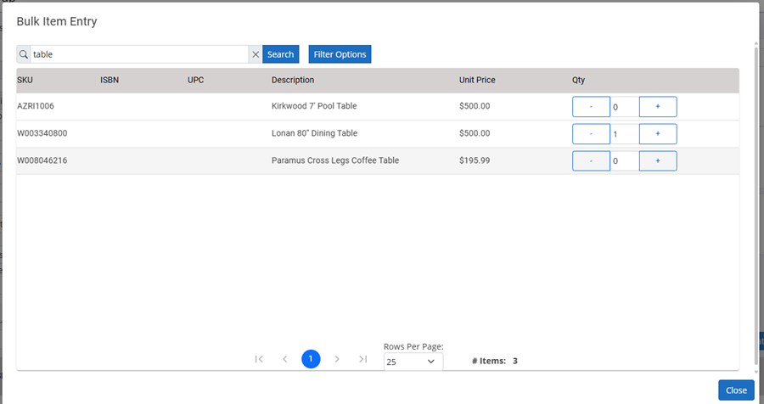Viewport: 764px width, 404px height.
Task: Click the '# Items: 3' count label
Action: coord(495,361)
